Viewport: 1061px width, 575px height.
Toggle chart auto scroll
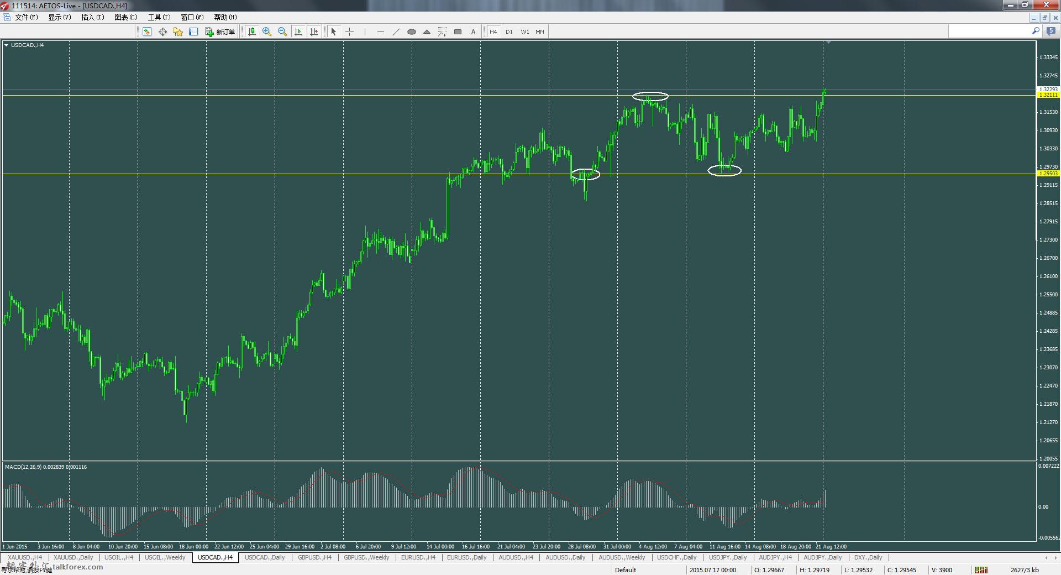tap(298, 32)
